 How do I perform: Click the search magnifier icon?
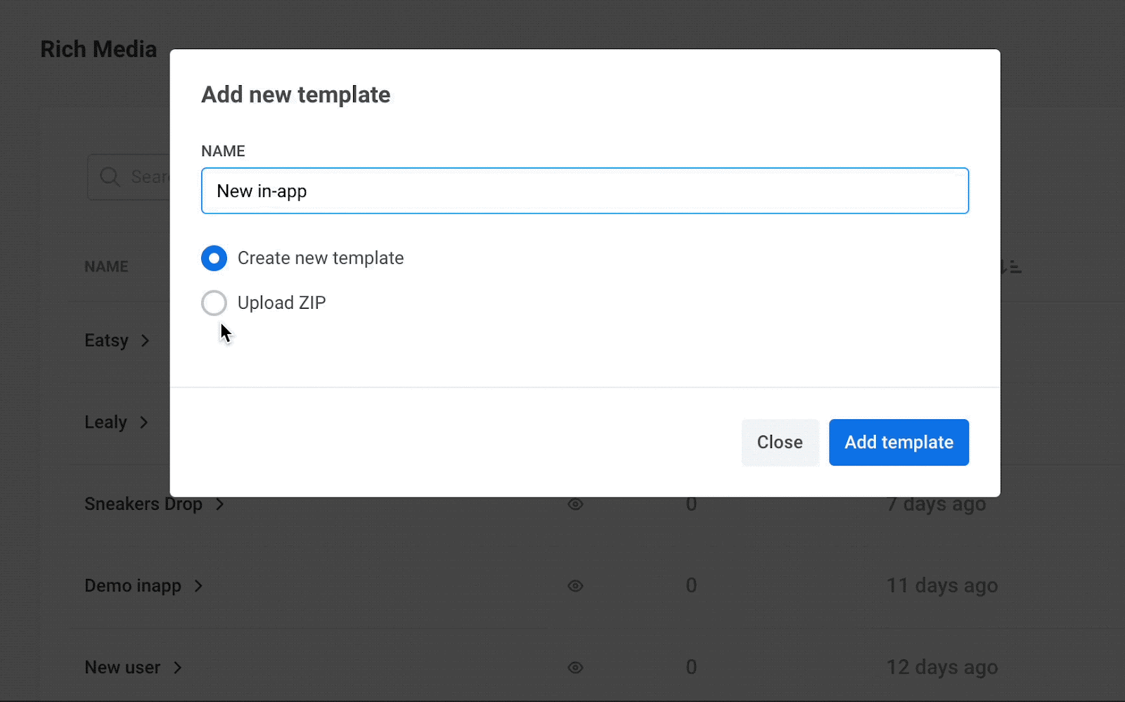110,177
